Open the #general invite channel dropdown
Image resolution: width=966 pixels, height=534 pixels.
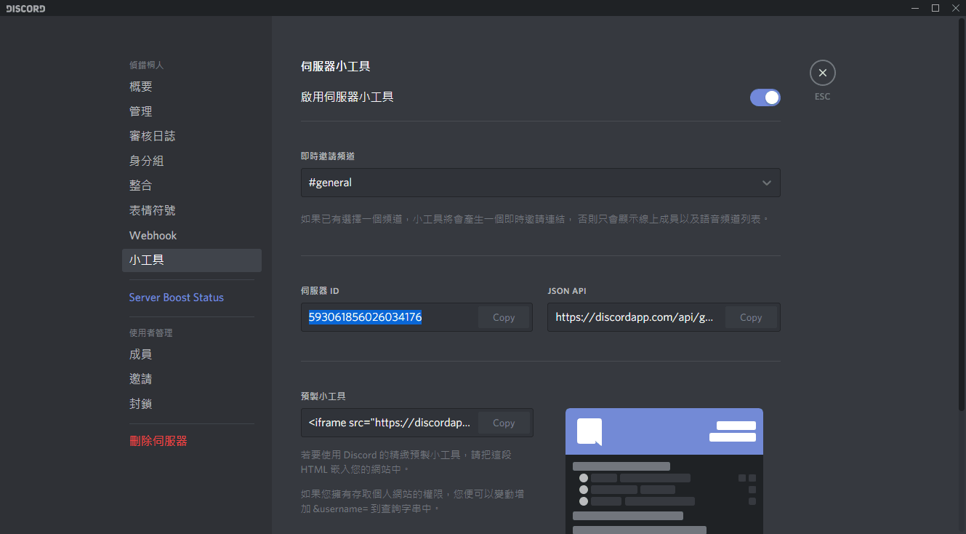[x=540, y=183]
